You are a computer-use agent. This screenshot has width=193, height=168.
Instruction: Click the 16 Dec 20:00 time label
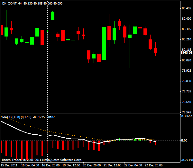coord(51,165)
